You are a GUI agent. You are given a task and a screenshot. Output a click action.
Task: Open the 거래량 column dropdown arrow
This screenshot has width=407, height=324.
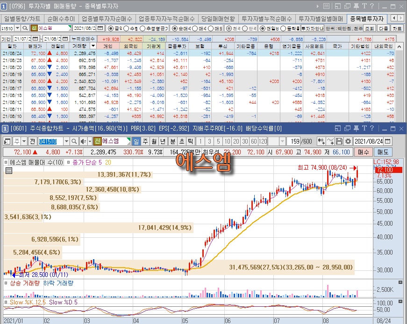pos(93,46)
